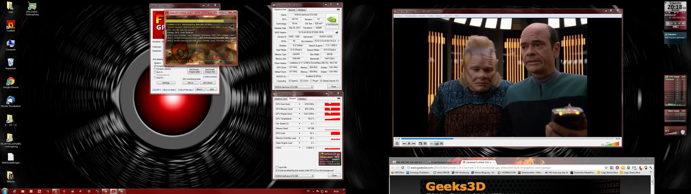Image resolution: width=691 pixels, height=194 pixels.
Task: Open the cage folder on the desktop
Action: tap(10, 6)
